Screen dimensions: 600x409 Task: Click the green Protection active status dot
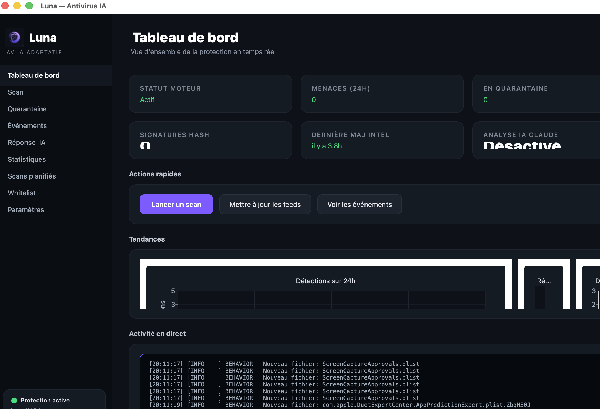pos(14,400)
